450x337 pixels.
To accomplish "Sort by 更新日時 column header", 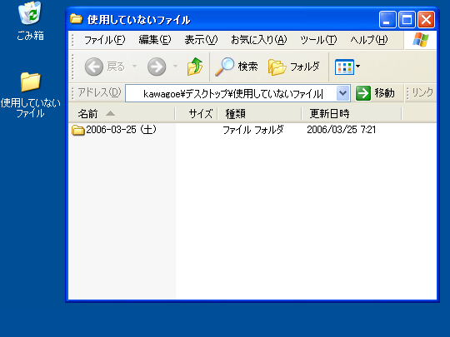I will 352,114.
